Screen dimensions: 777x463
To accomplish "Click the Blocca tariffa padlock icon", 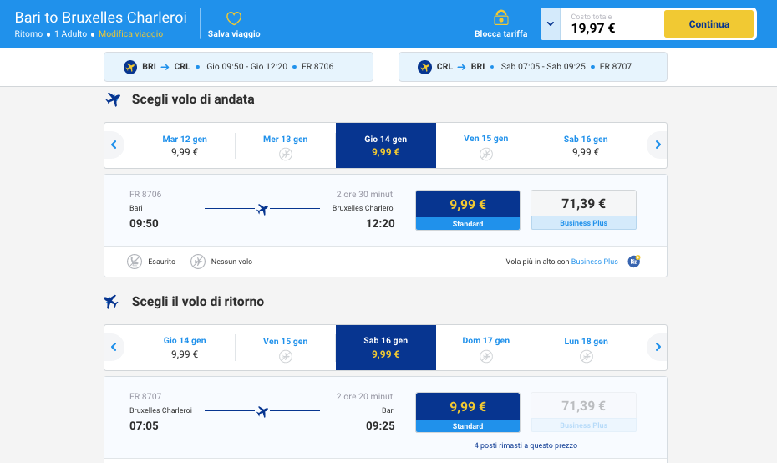I will click(501, 18).
